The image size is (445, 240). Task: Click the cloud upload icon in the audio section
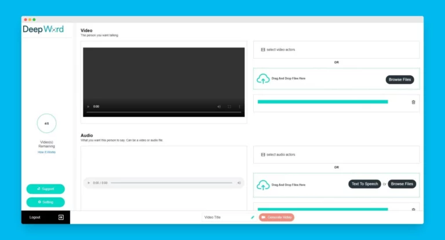263,185
